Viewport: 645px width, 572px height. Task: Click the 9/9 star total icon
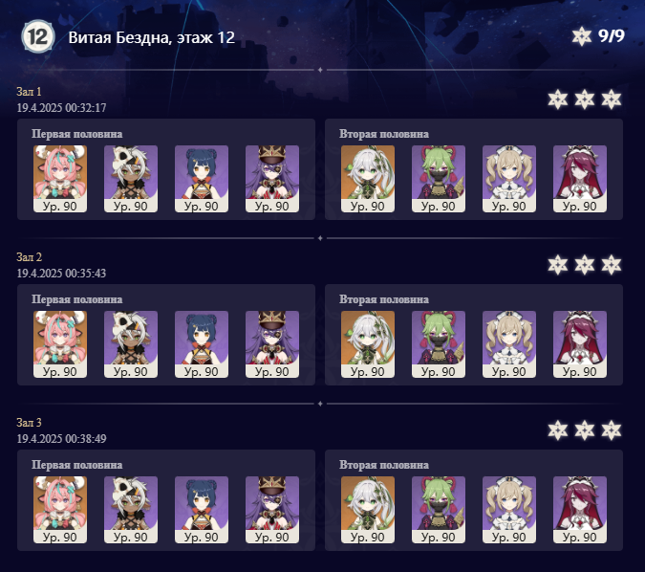(582, 36)
